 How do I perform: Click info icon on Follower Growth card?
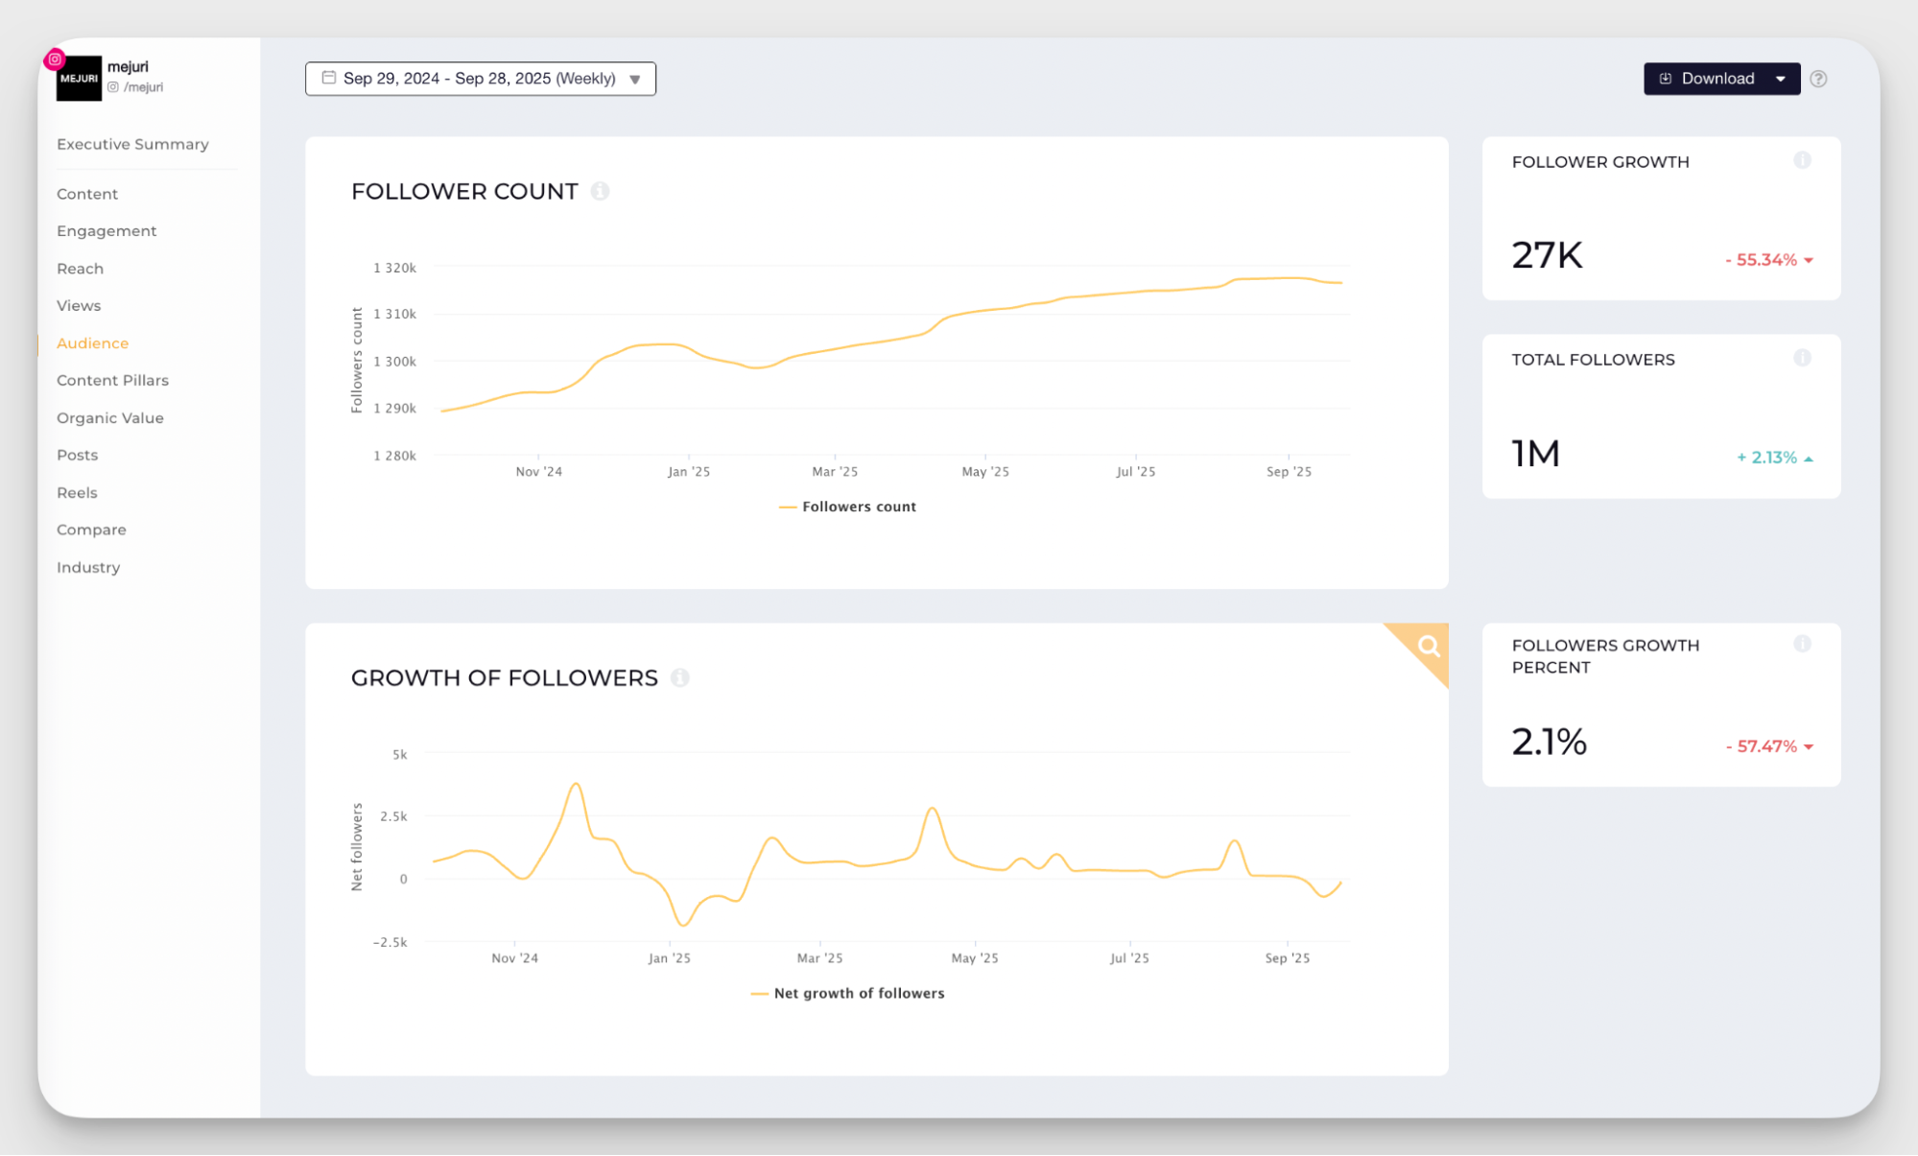point(1802,160)
